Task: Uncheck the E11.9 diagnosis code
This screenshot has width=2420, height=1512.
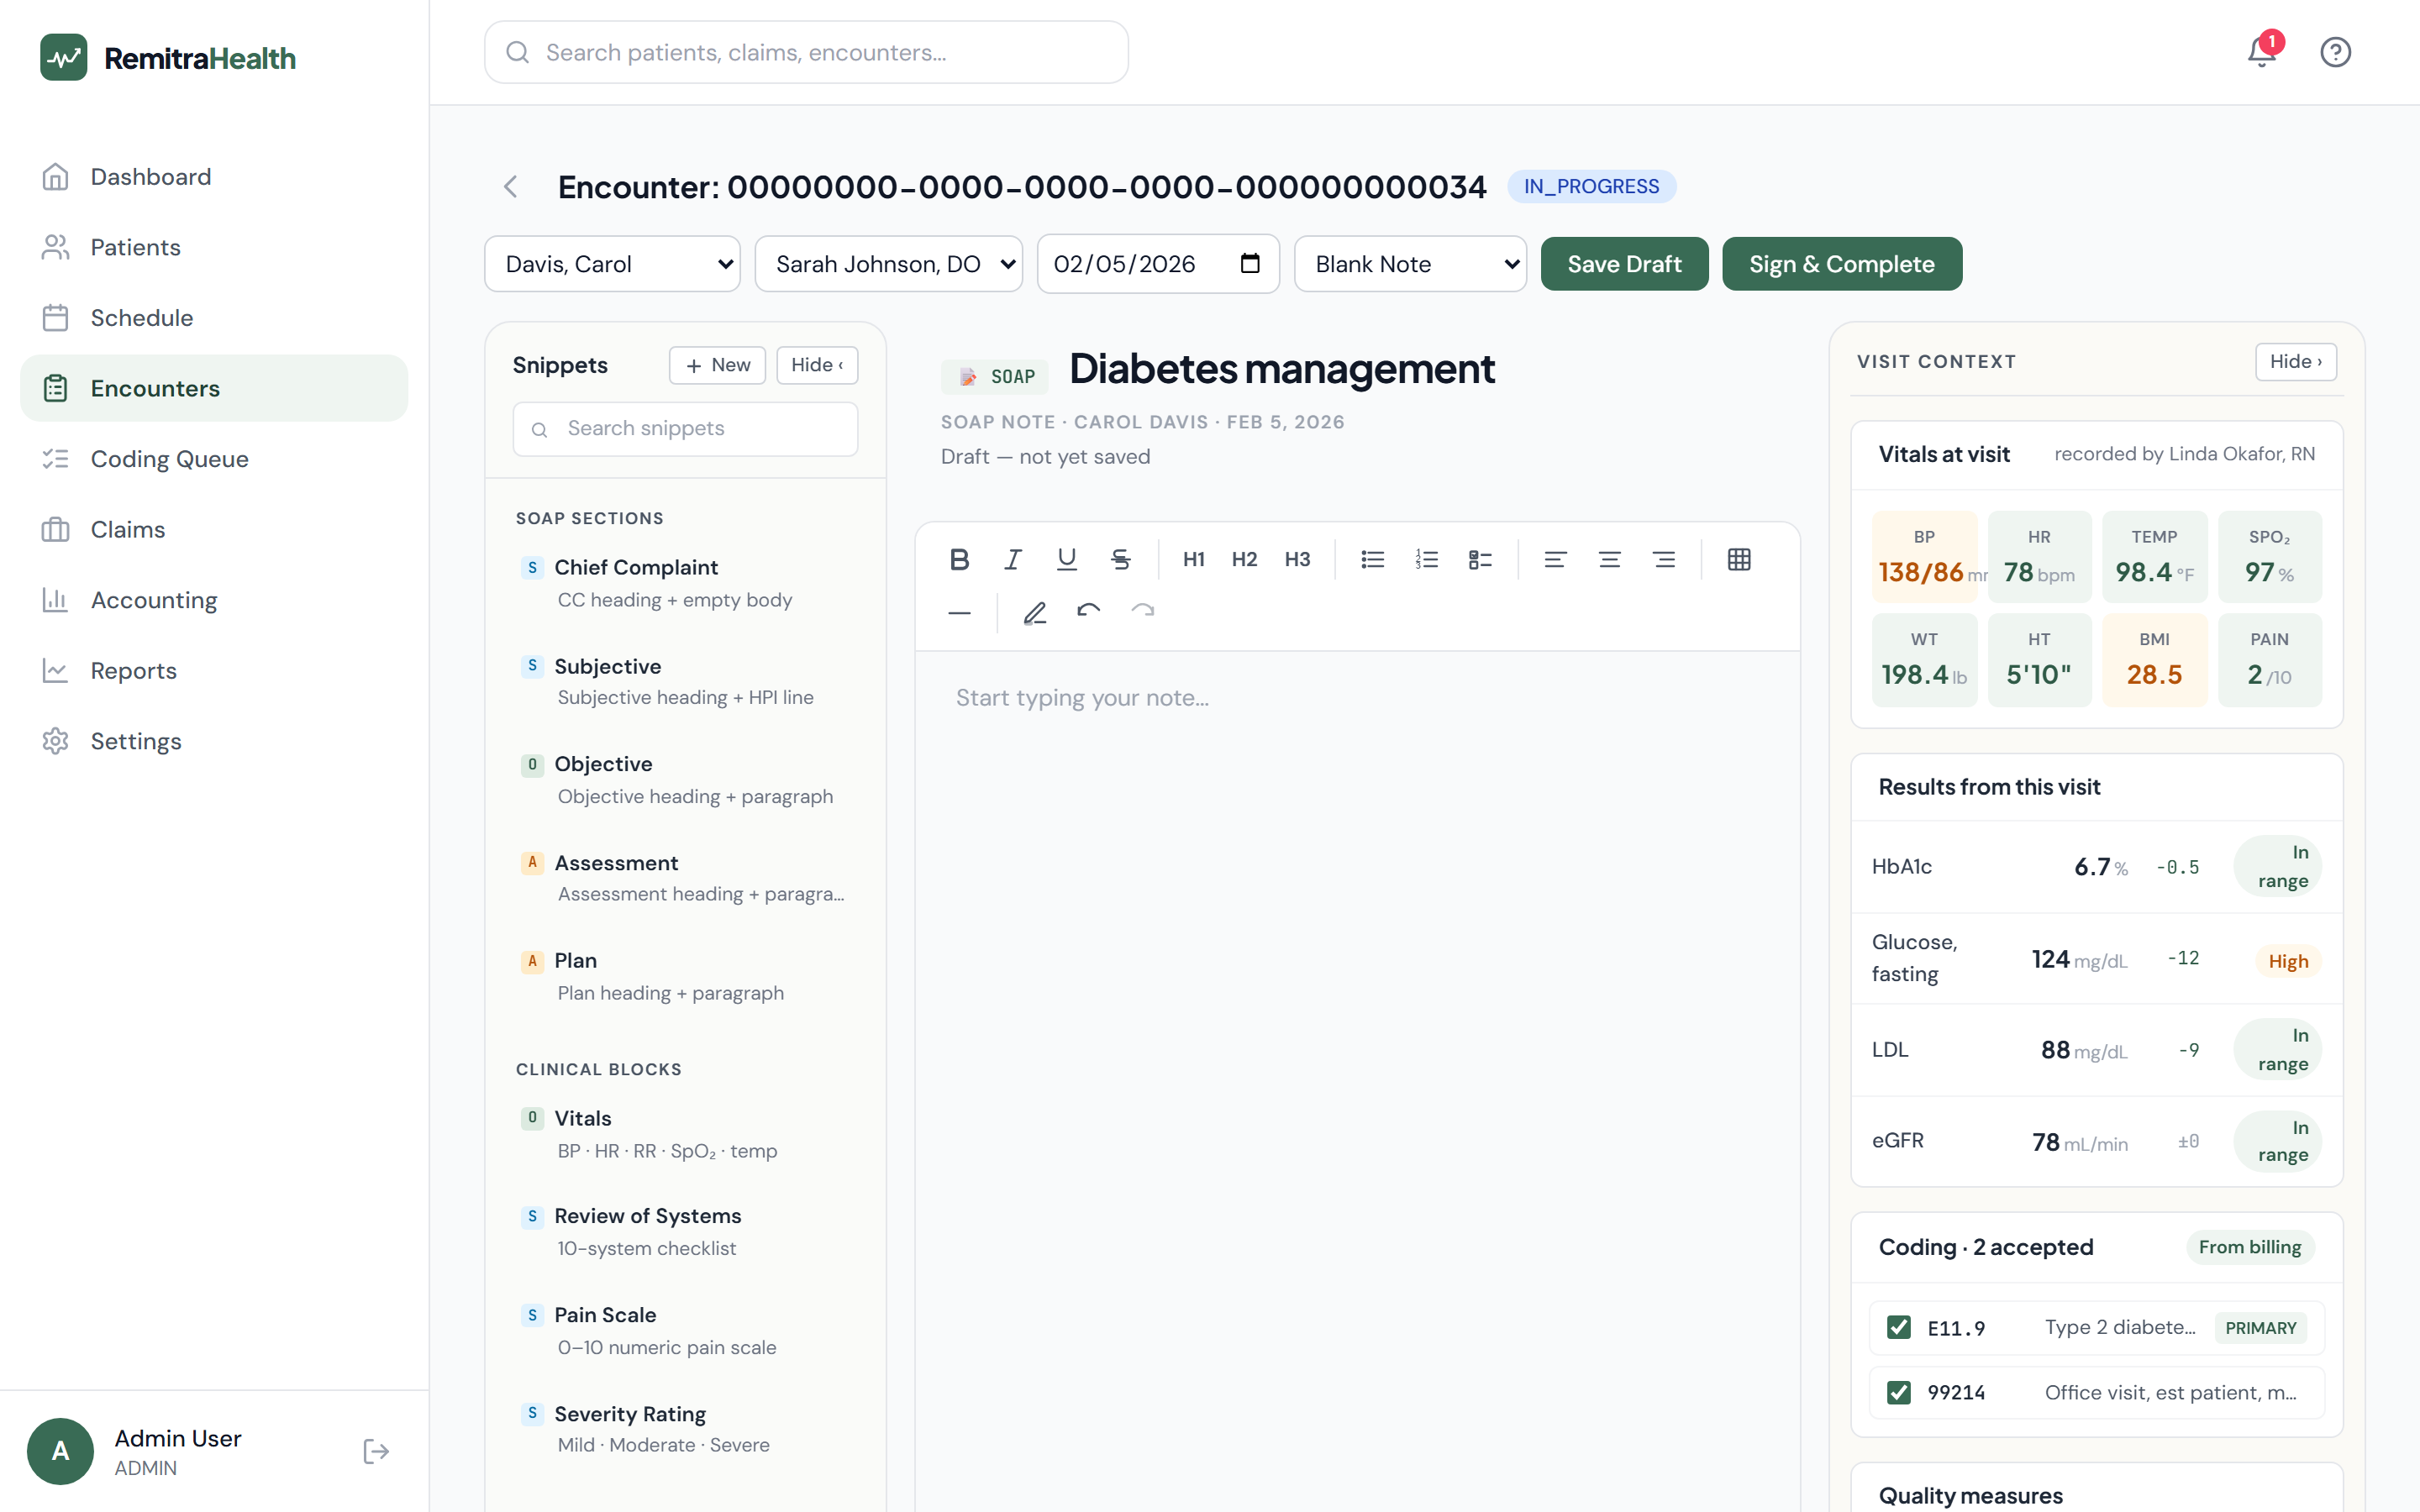Action: (x=1898, y=1327)
